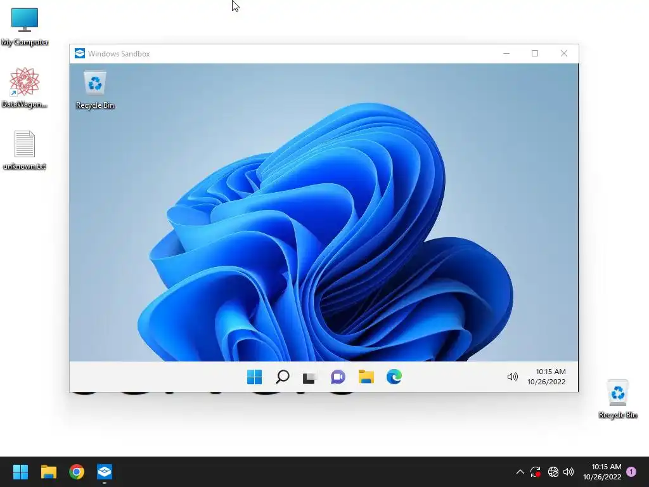Image resolution: width=649 pixels, height=487 pixels.
Task: Open the Recycle Bin inside Windows Sandbox
Action: click(95, 90)
